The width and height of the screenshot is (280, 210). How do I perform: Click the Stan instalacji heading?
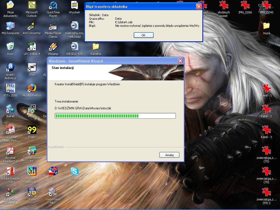point(63,68)
